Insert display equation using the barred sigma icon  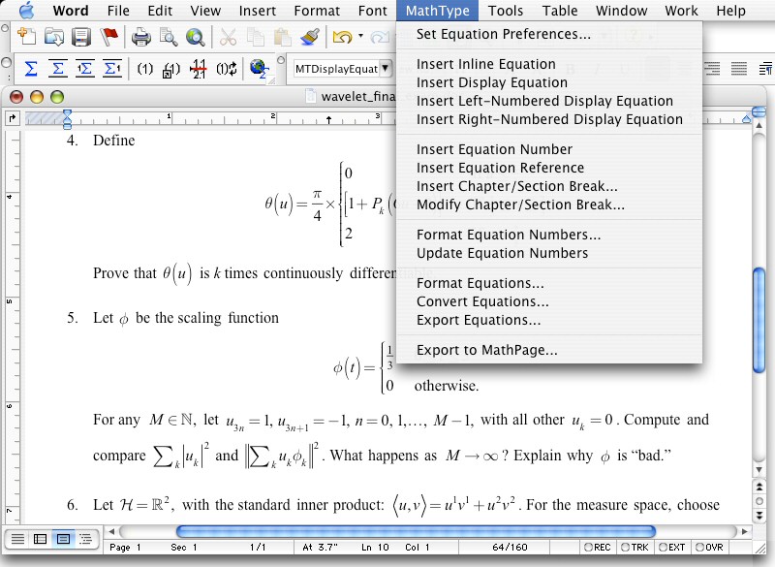coord(58,69)
